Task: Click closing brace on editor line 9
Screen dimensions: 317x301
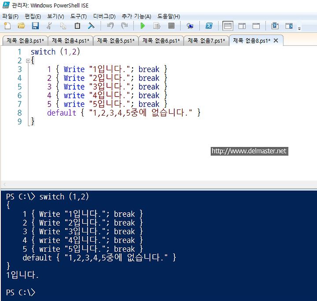Action: 32,121
